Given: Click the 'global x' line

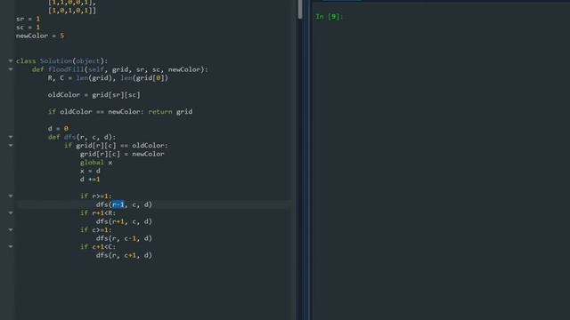Looking at the screenshot, I should click(x=96, y=163).
